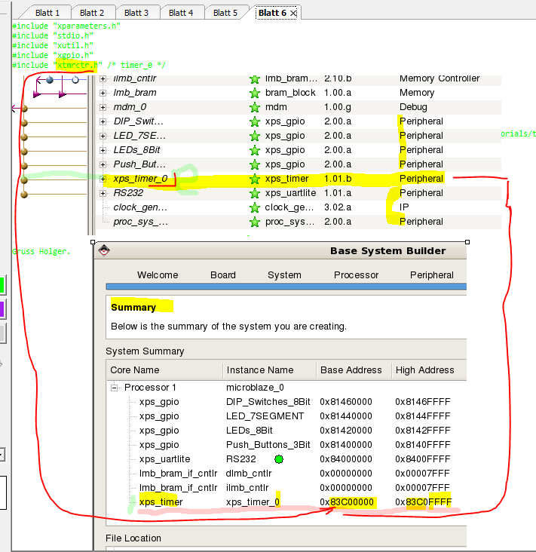Switch to the Blatt 2 tab

pos(91,13)
